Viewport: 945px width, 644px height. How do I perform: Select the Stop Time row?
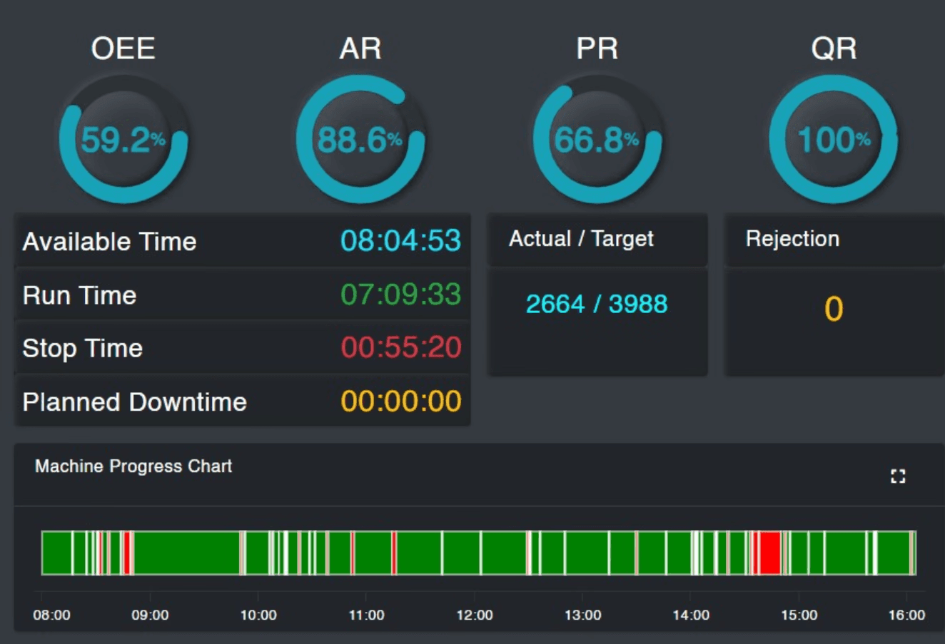click(242, 348)
